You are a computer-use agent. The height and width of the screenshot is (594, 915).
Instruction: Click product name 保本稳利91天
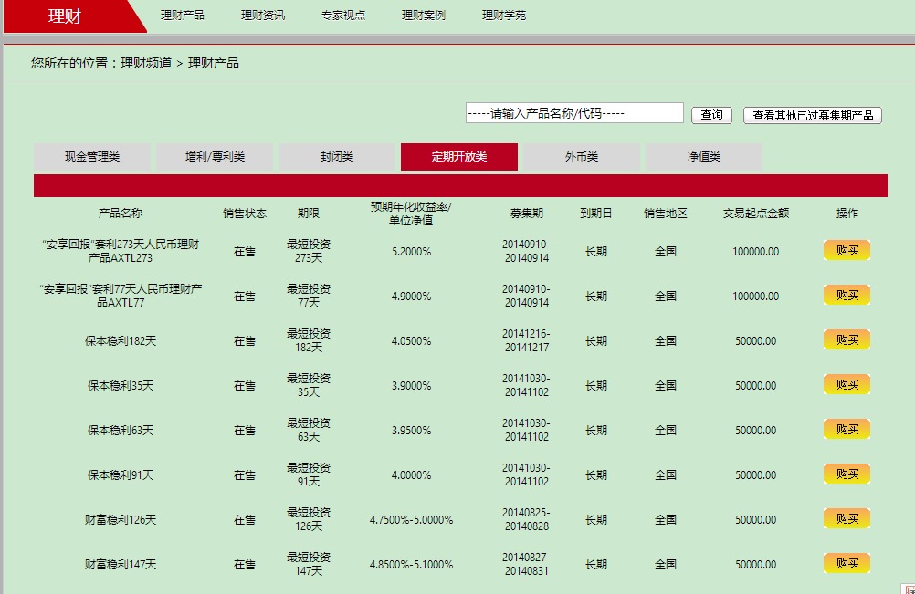tap(121, 475)
